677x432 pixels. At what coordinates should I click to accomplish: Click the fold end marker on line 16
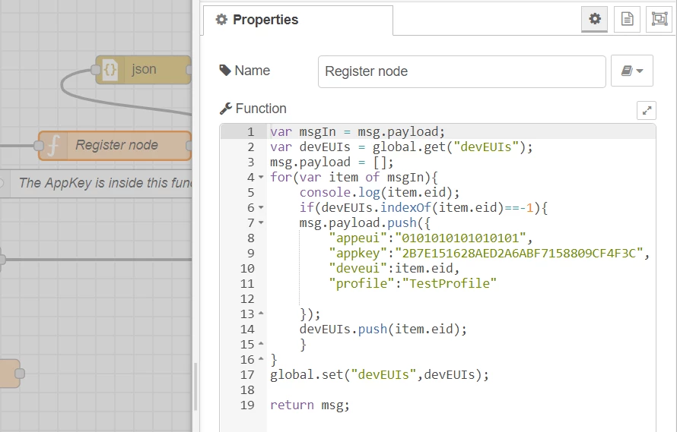click(261, 358)
